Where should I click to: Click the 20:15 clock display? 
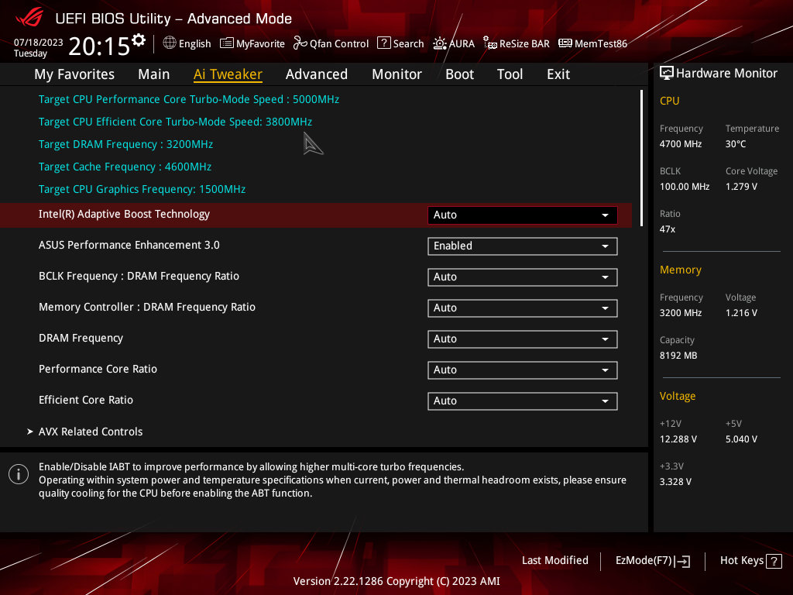click(x=100, y=46)
